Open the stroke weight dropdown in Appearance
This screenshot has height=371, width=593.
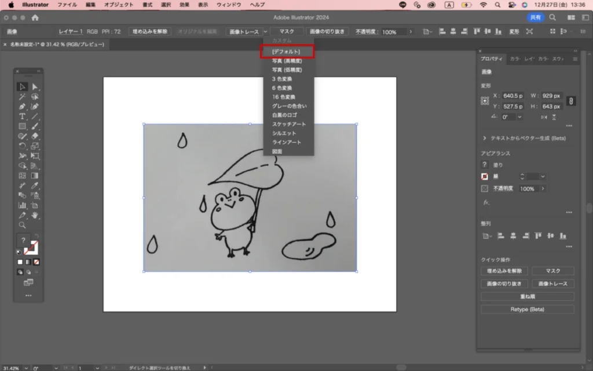click(543, 176)
